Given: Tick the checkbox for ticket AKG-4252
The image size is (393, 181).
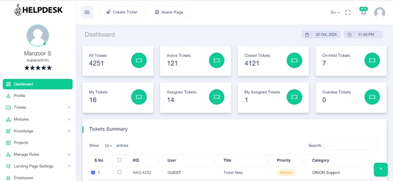Looking at the screenshot, I should point(120,172).
